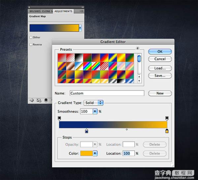Click the Load... button
This screenshot has height=180, width=198.
click(x=160, y=68)
